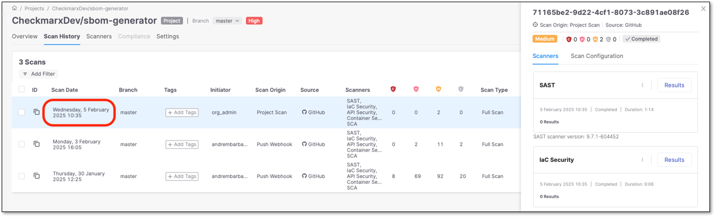The height and width of the screenshot is (217, 715).
Task: Check the 5 February scan row checkbox
Action: point(22,112)
